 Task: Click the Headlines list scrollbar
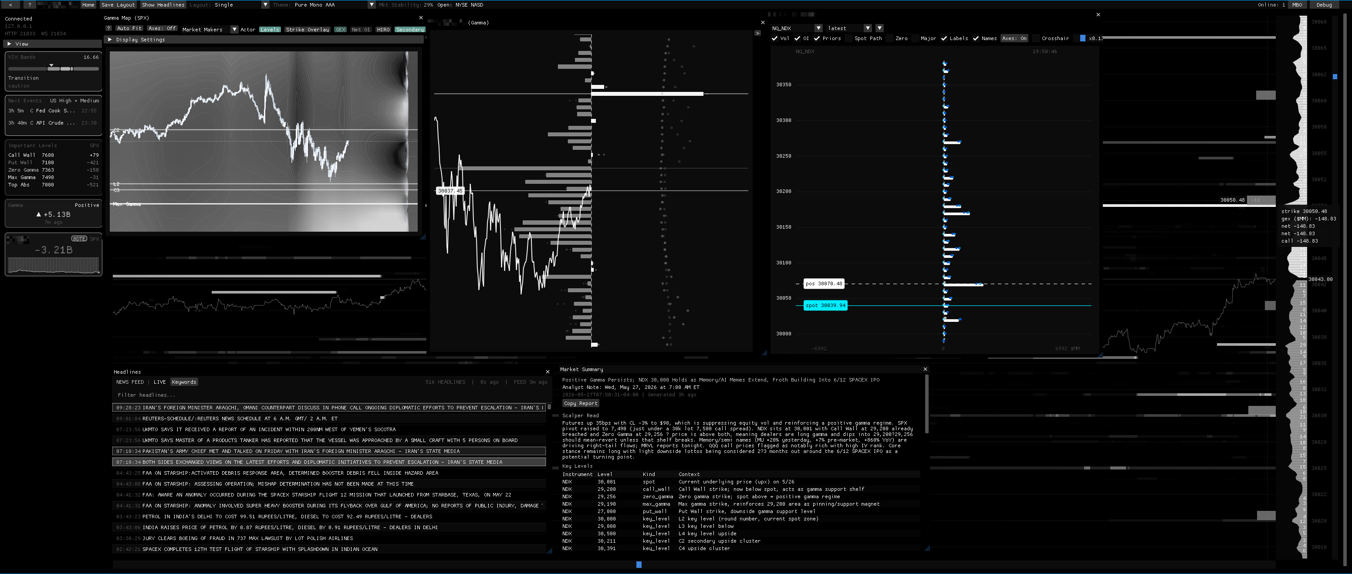tap(549, 407)
